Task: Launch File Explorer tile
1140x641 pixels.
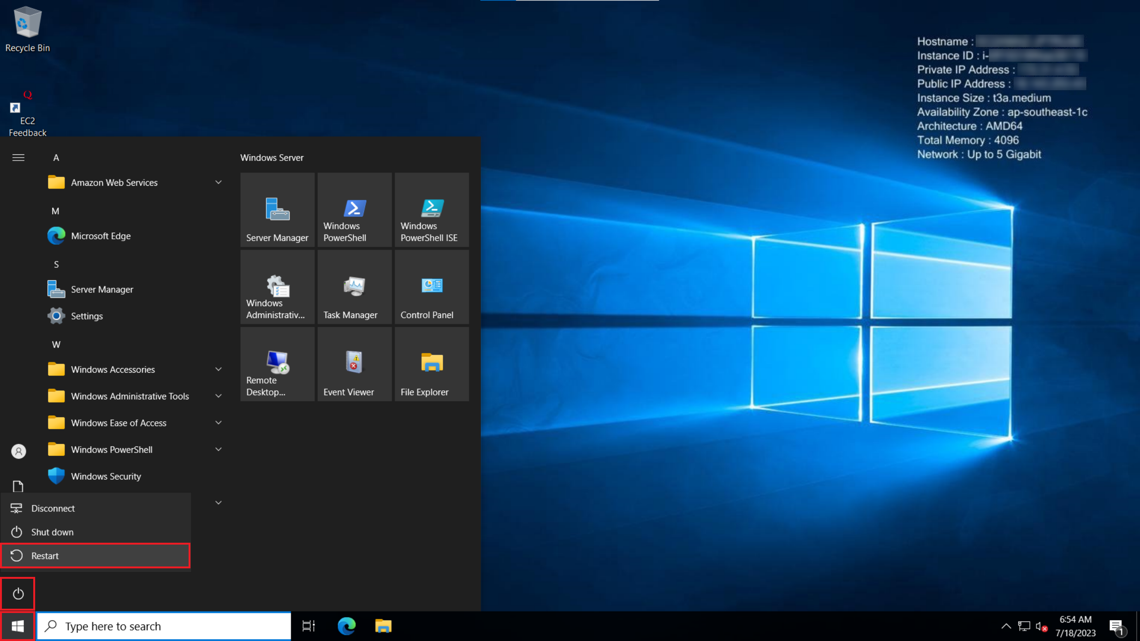Action: pyautogui.click(x=431, y=364)
